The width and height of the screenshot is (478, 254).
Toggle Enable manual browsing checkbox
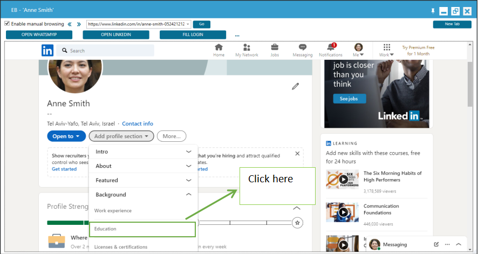pos(8,23)
